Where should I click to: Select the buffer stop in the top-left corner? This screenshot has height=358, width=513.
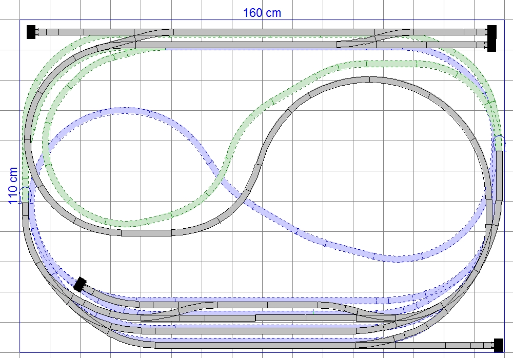click(x=31, y=32)
